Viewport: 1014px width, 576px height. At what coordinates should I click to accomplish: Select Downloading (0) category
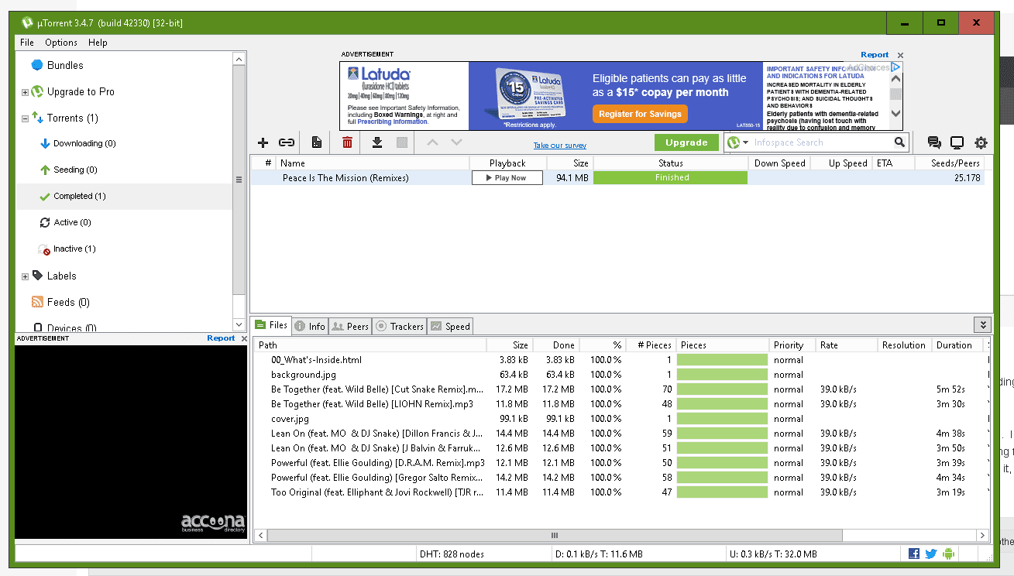click(84, 143)
